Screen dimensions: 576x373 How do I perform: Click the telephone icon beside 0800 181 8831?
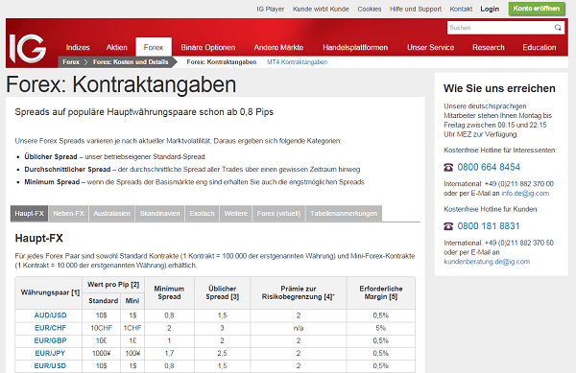(448, 226)
